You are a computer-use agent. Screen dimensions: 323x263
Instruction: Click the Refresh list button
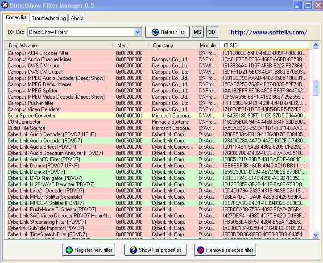point(167,32)
